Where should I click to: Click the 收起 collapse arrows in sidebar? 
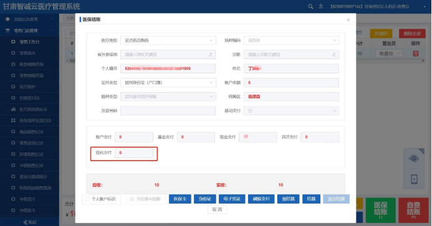pos(30,222)
